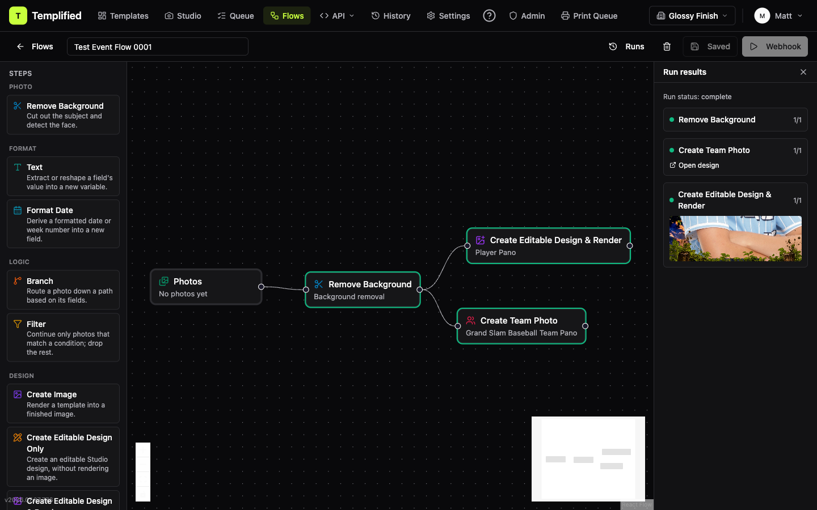Click the Create Team Photo input handle
This screenshot has width=817, height=510.
tap(458, 326)
